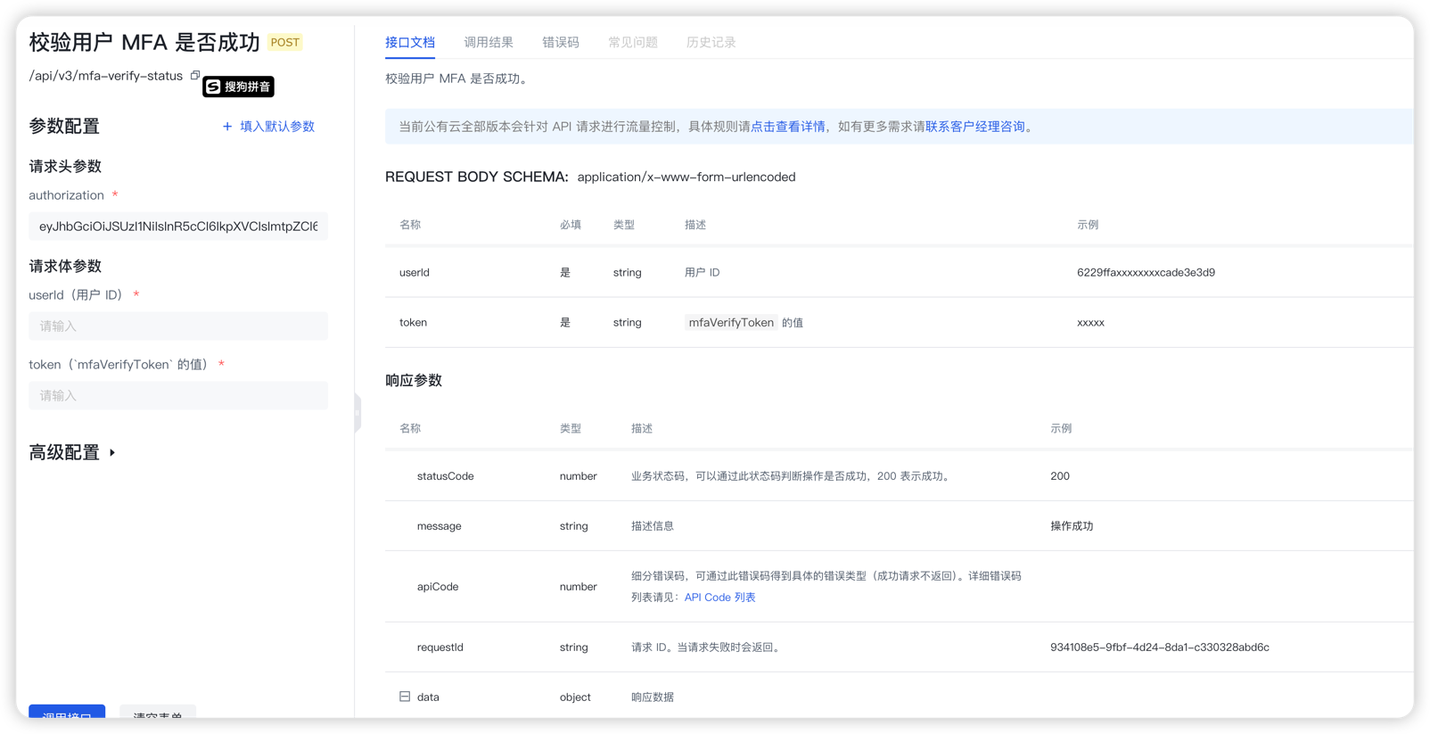This screenshot has height=734, width=1430.
Task: Open the API Code 列表 link
Action: [x=719, y=598]
